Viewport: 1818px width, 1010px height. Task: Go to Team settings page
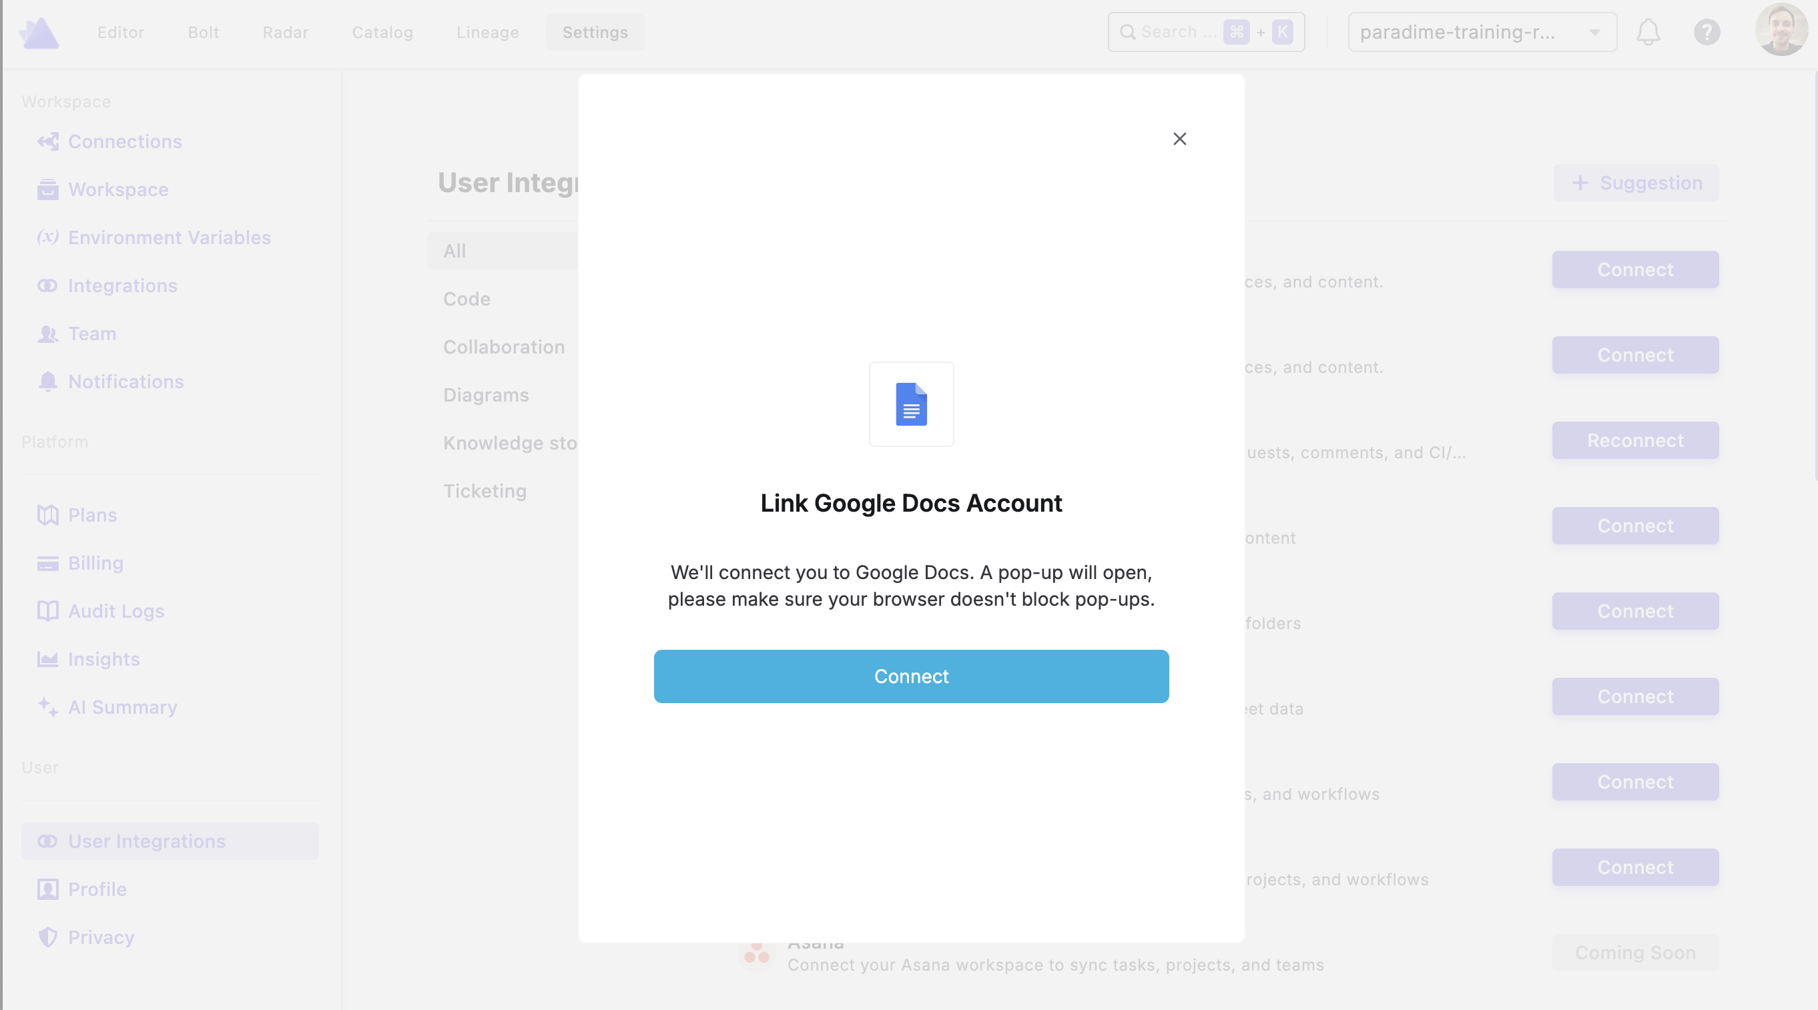[x=91, y=334]
